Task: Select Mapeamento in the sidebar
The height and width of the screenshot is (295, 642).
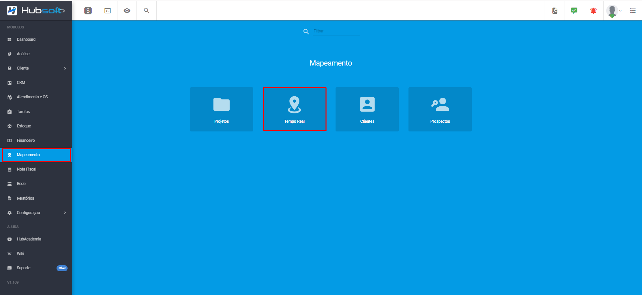Action: tap(36, 155)
